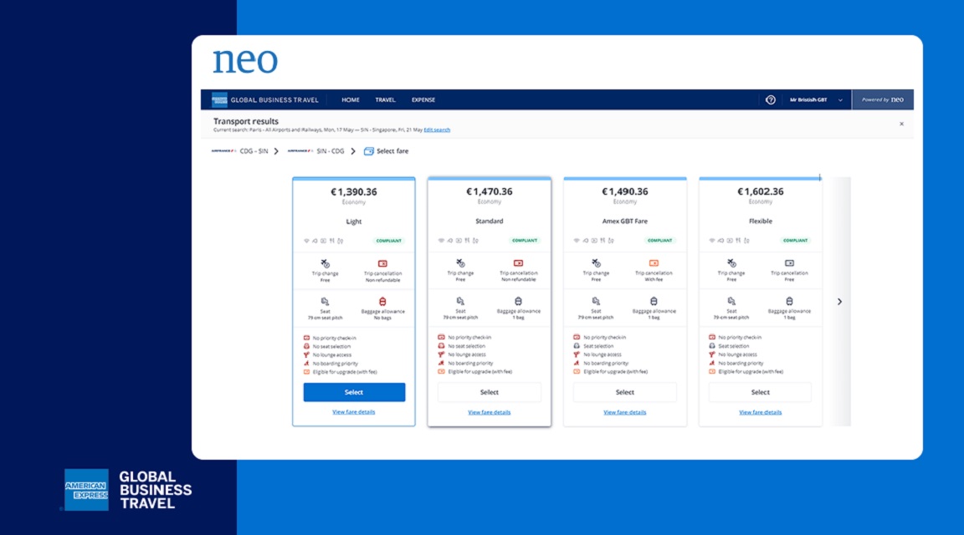964x535 pixels.
Task: Click the Flexible fare seat icon
Action: [x=731, y=301]
